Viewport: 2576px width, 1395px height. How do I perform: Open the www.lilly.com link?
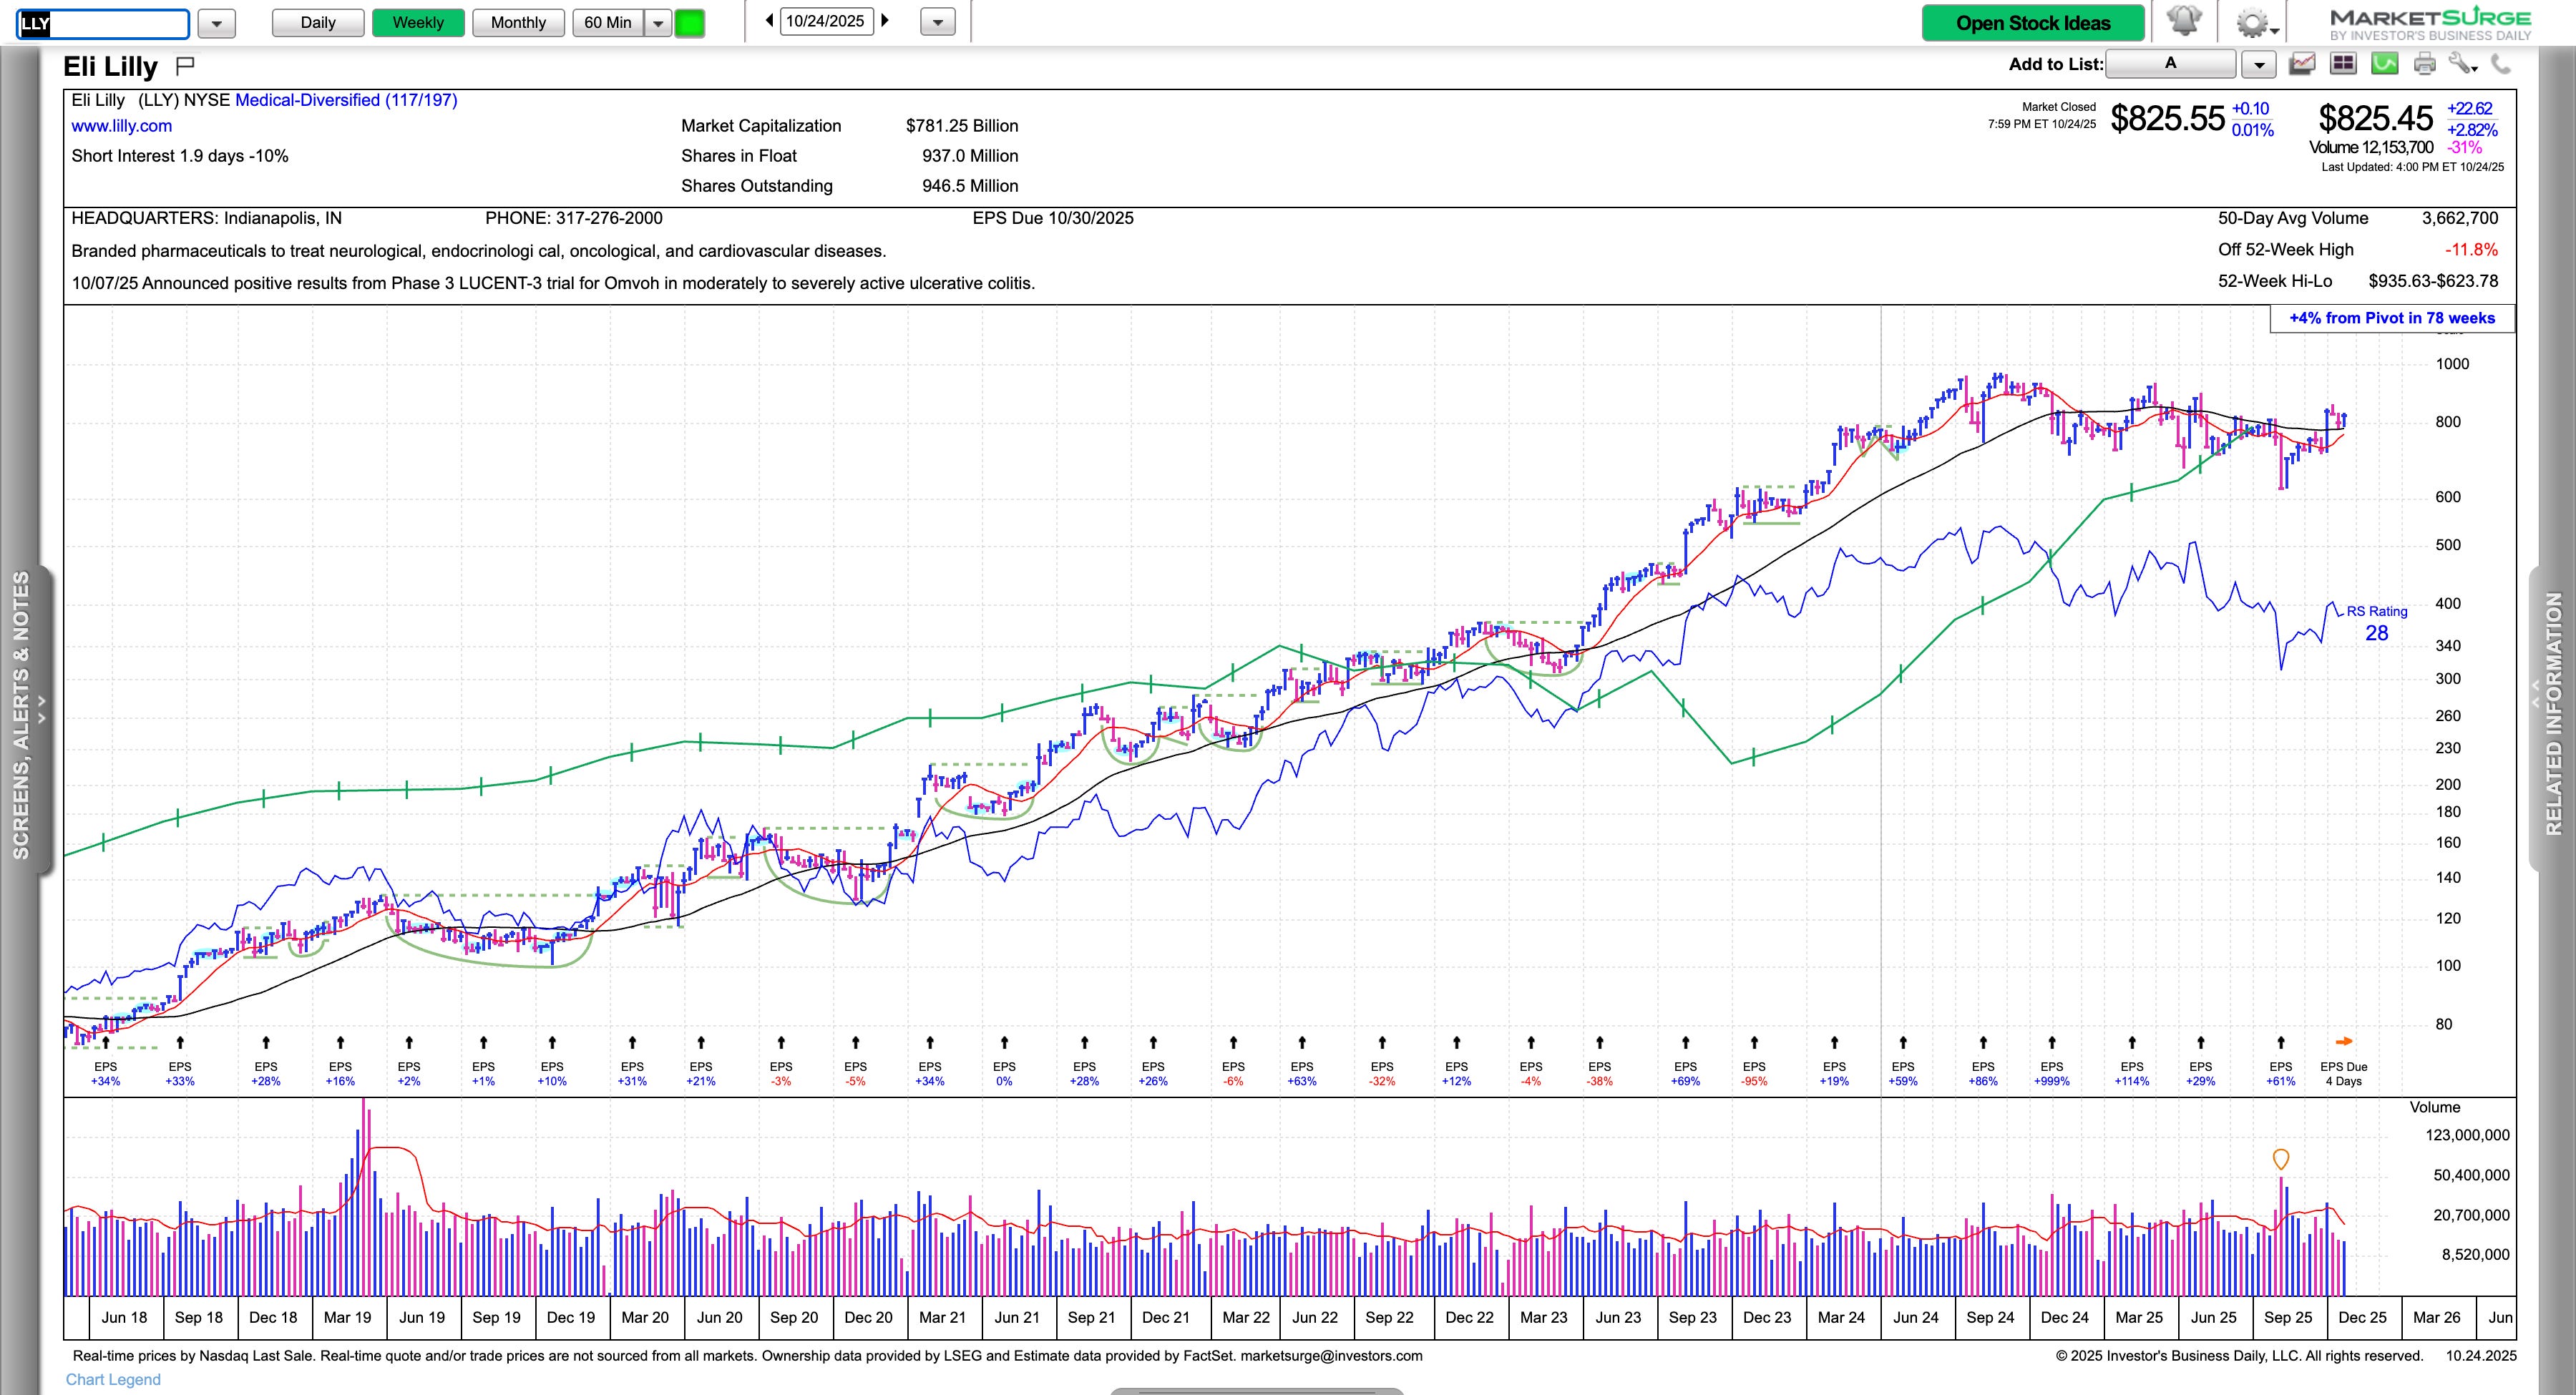(121, 126)
